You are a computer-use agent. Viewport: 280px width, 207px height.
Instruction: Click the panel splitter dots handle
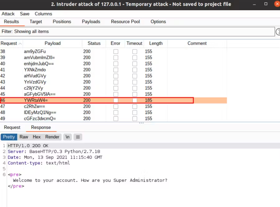coord(141,123)
